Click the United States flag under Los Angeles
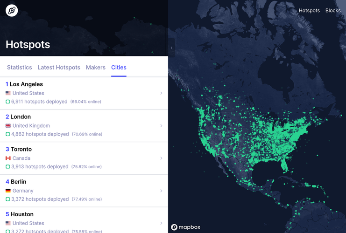 [x=8, y=93]
